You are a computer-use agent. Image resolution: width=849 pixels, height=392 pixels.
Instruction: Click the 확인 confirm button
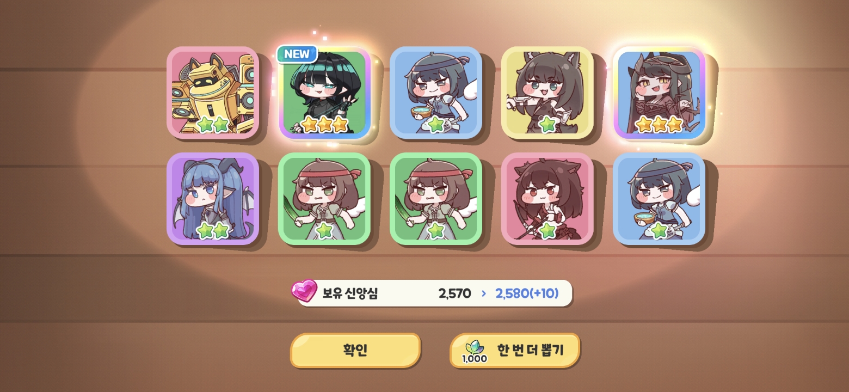click(355, 350)
